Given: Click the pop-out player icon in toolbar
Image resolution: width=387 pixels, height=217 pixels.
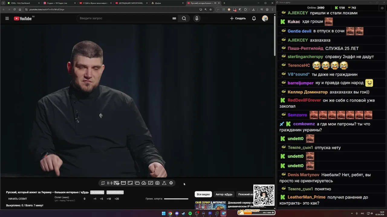Looking at the screenshot, I should pyautogui.click(x=151, y=183).
